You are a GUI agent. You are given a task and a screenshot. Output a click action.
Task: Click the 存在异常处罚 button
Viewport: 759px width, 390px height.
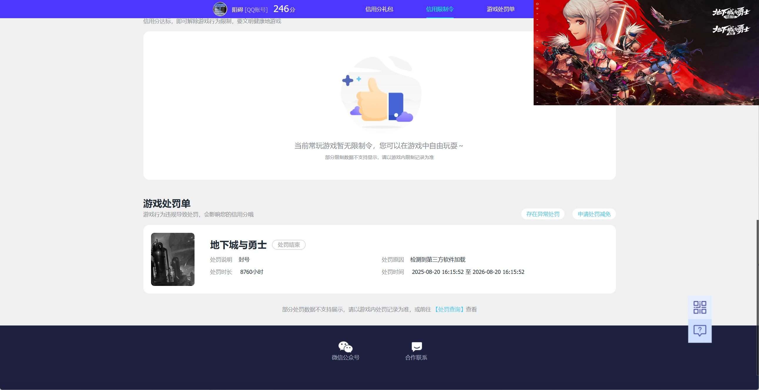(x=543, y=214)
